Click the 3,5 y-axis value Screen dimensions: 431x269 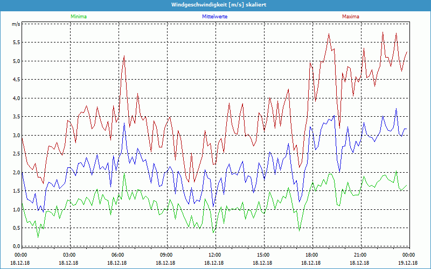pyautogui.click(x=16, y=117)
